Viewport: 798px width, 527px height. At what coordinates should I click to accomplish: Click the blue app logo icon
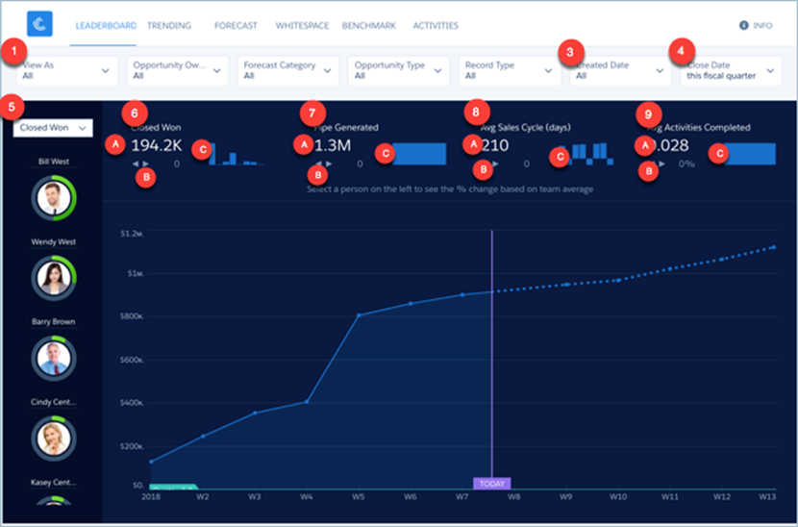(40, 25)
